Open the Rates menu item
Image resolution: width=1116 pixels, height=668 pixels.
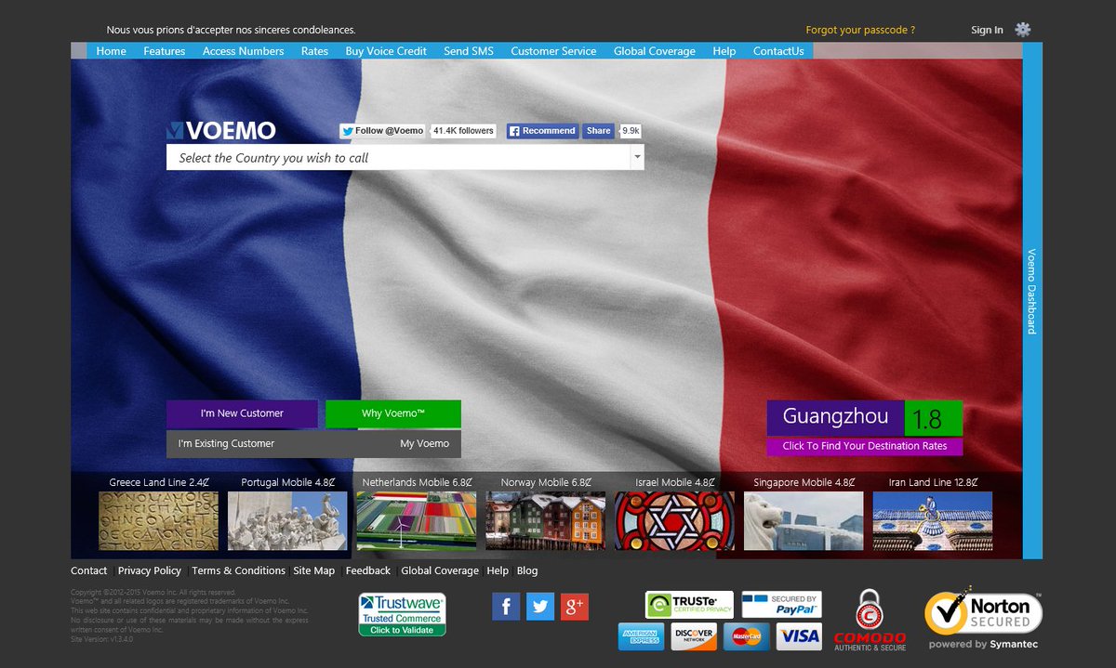[314, 51]
